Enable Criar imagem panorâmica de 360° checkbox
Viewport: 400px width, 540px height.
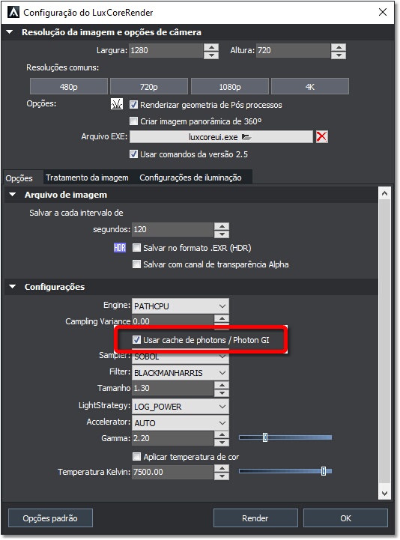133,121
